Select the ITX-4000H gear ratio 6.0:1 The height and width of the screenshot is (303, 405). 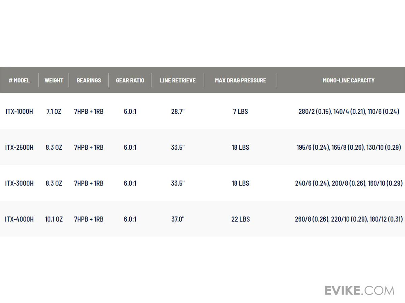coord(130,219)
